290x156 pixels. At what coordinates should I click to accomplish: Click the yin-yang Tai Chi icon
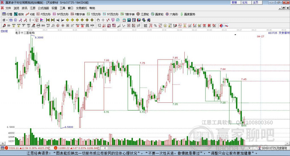(221, 26)
